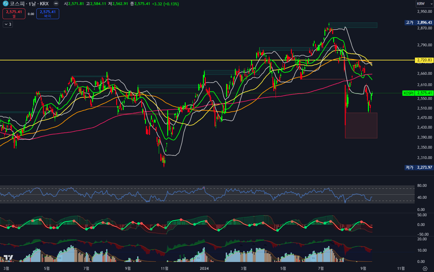Click the TradingView logo watermark
Screen dimensions: 434x272
coord(8,258)
